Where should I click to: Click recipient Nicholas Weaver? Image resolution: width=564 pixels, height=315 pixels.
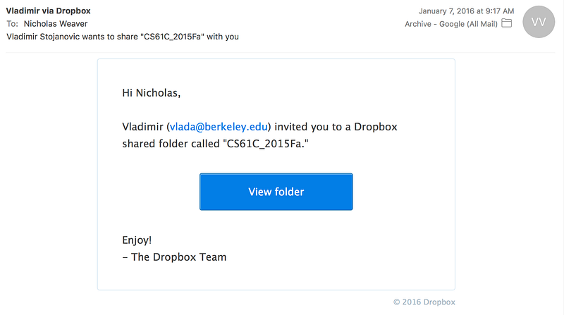[61, 23]
